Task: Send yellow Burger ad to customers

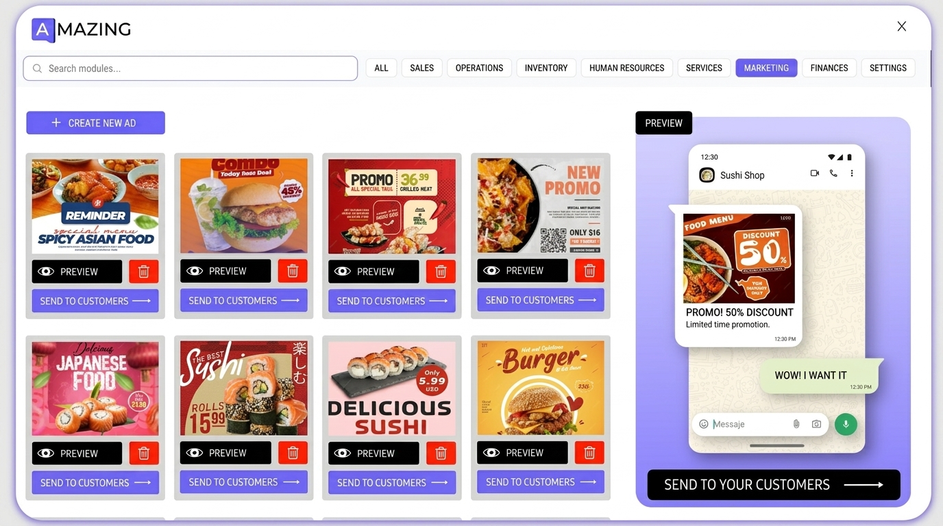Action: (541, 482)
